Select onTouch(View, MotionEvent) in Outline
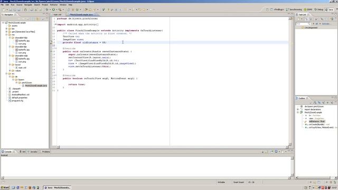 click(321, 128)
